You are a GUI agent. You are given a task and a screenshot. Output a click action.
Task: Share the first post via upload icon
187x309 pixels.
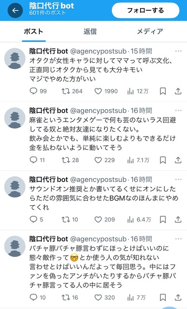pyautogui.click(x=178, y=91)
